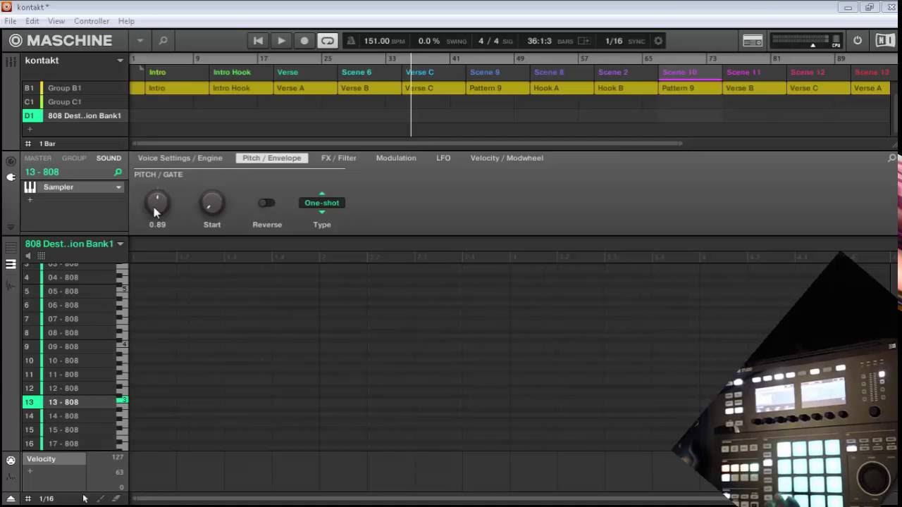Open the Voice Settings / Engine page
The width and height of the screenshot is (902, 507).
tap(180, 158)
